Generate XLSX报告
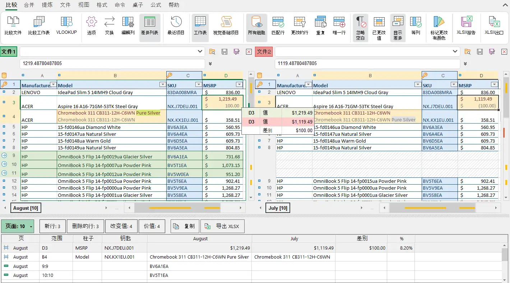The image size is (510, 283). [x=466, y=25]
